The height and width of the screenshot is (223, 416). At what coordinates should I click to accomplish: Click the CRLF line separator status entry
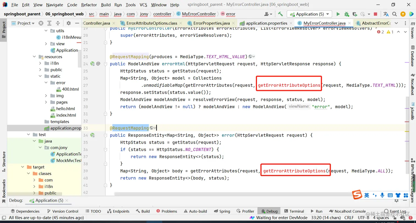[349, 218]
